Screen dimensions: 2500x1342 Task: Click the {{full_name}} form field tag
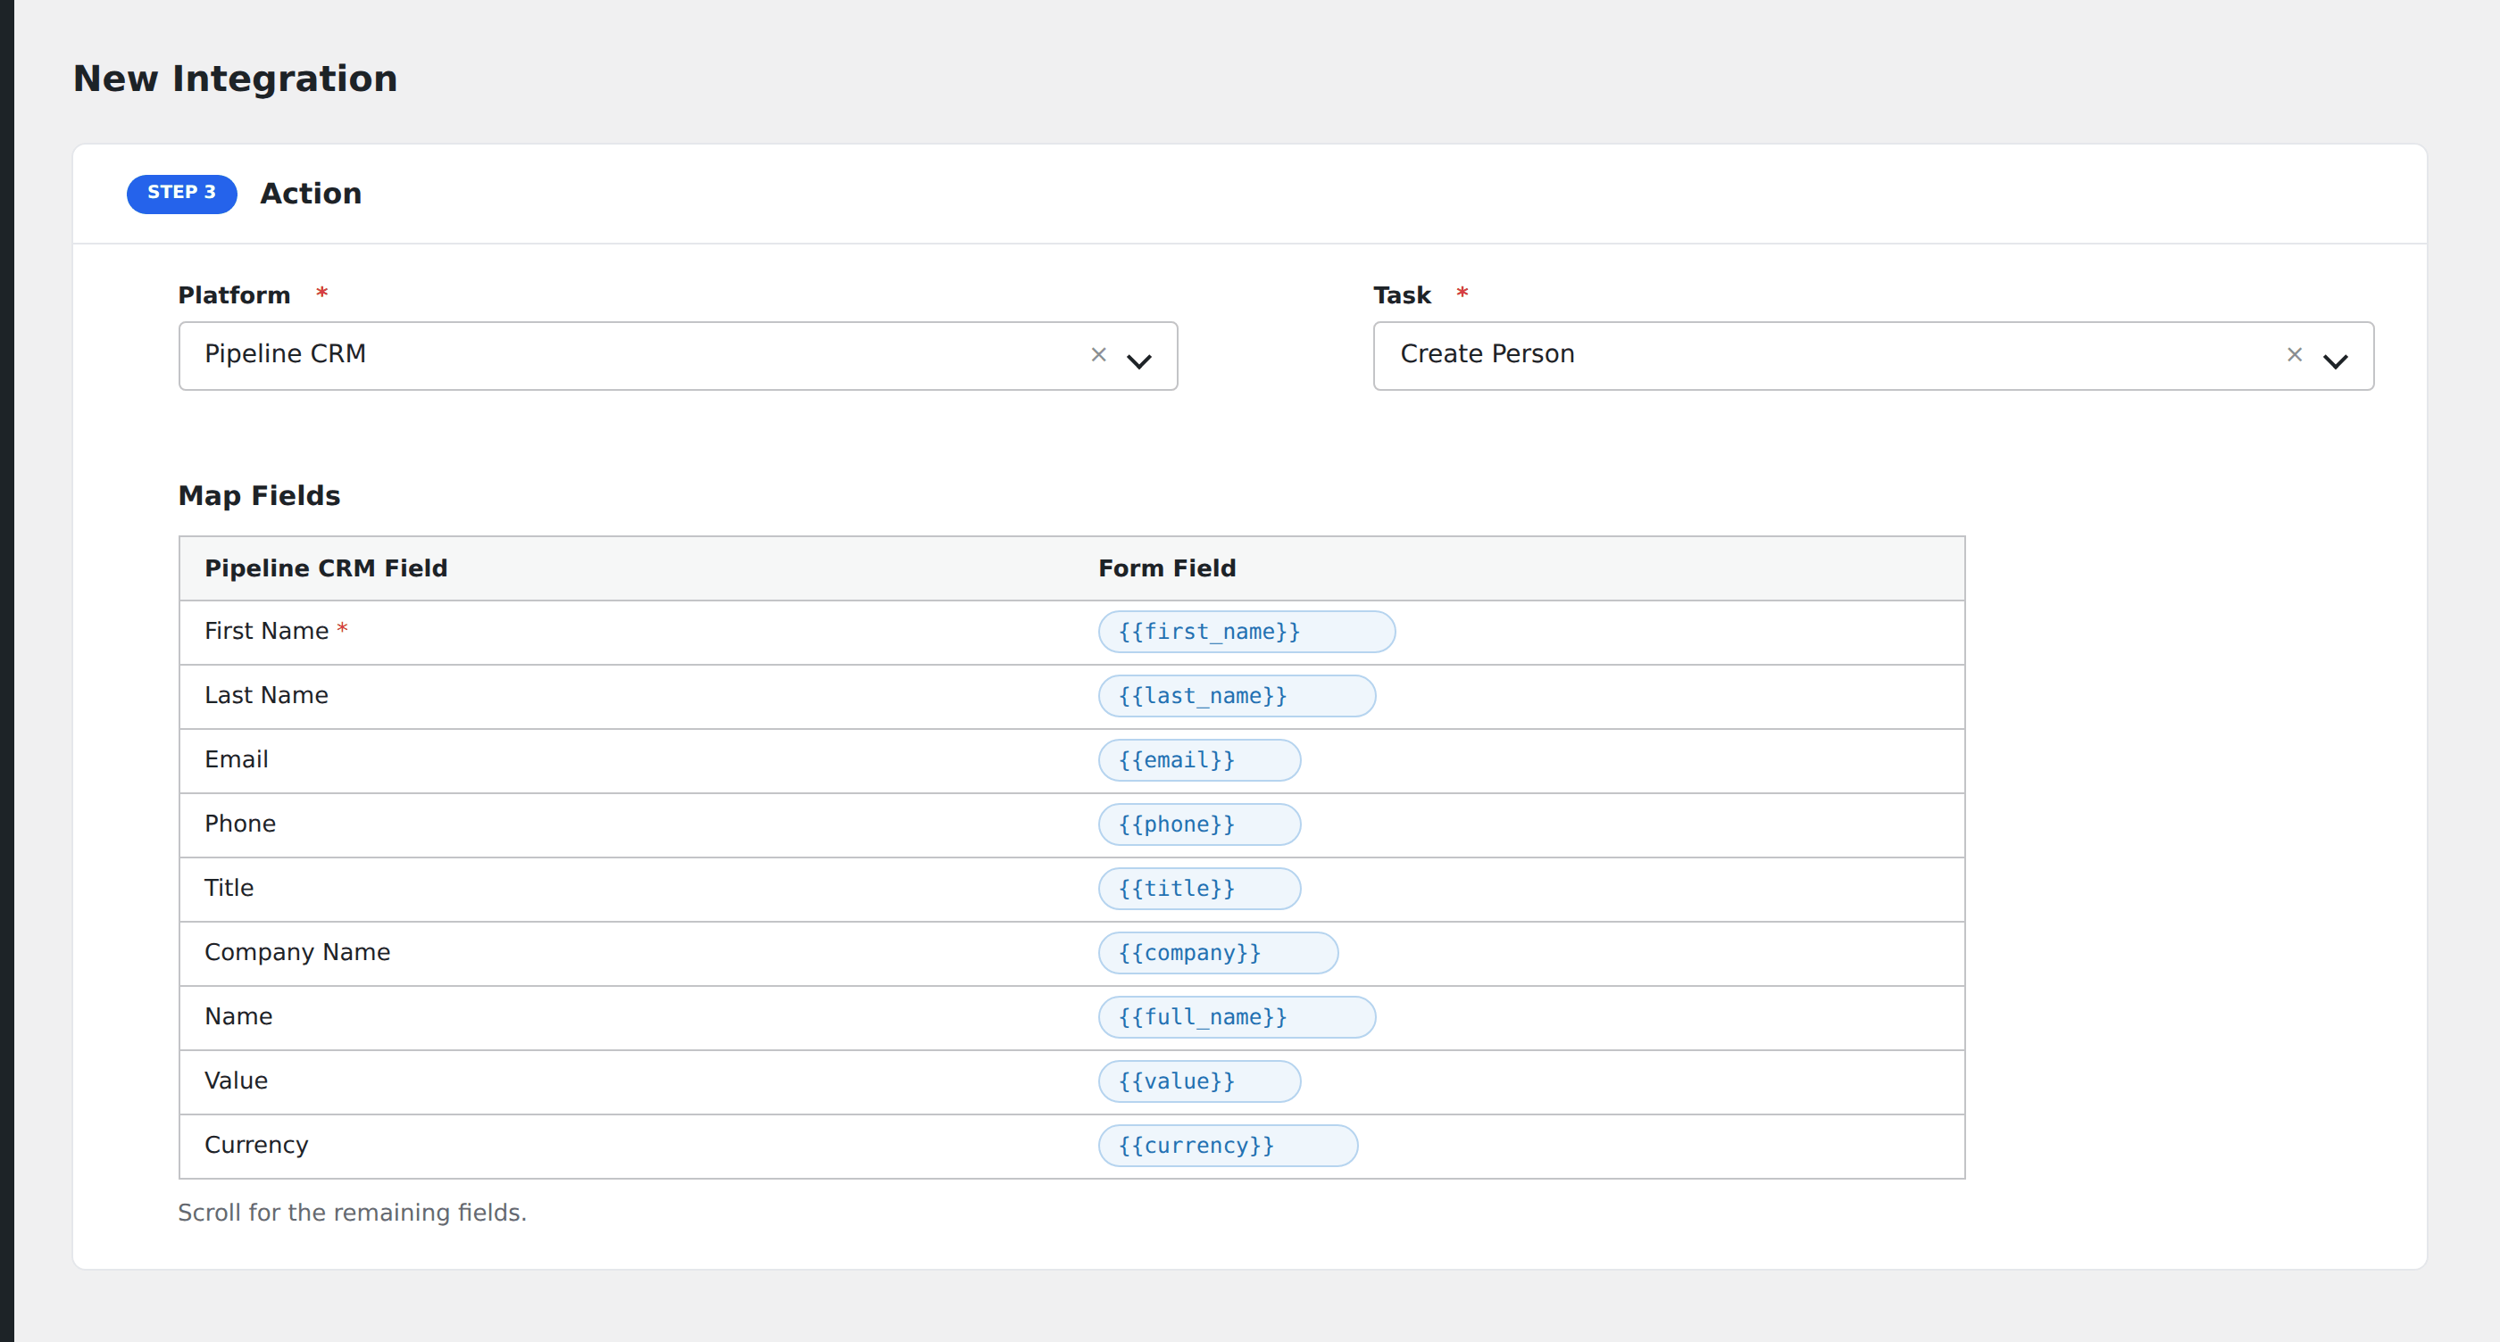(1237, 1017)
